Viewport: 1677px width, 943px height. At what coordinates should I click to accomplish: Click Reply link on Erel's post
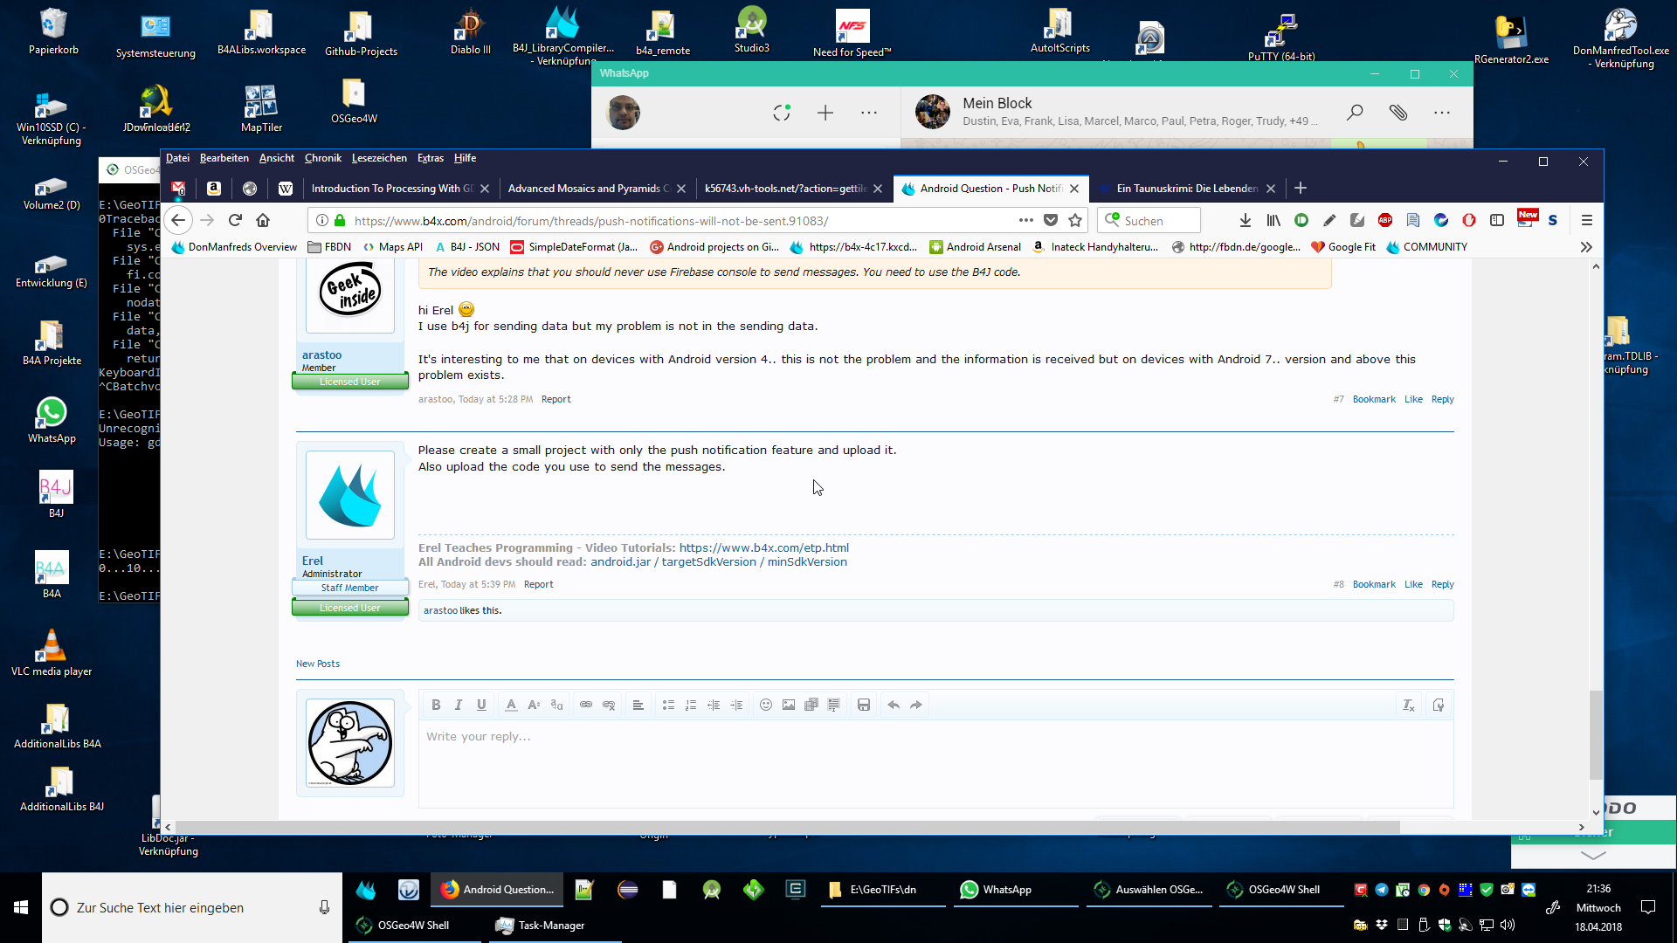click(x=1442, y=584)
